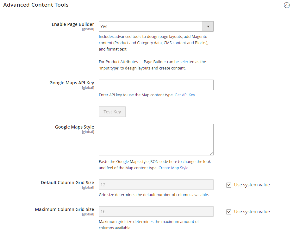The width and height of the screenshot is (293, 235).
Task: Click the Use system value label beside Maximum Grid Size
Action: (x=252, y=212)
